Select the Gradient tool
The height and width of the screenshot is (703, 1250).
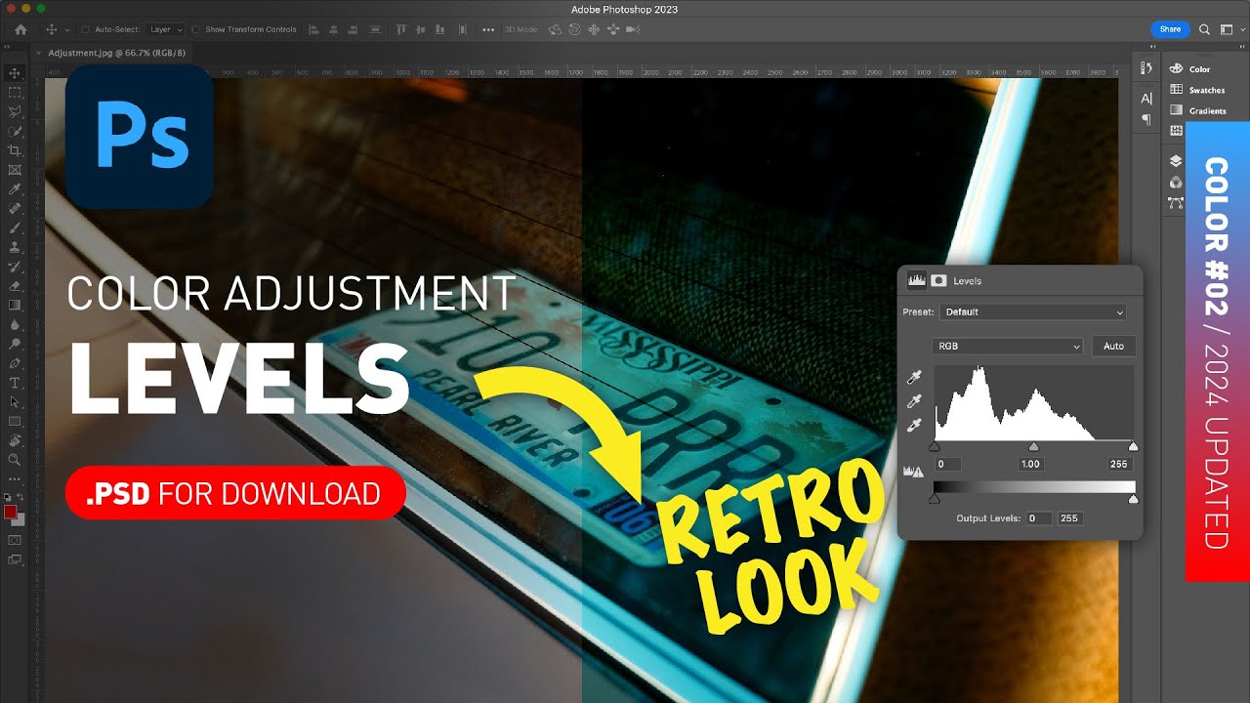point(15,304)
